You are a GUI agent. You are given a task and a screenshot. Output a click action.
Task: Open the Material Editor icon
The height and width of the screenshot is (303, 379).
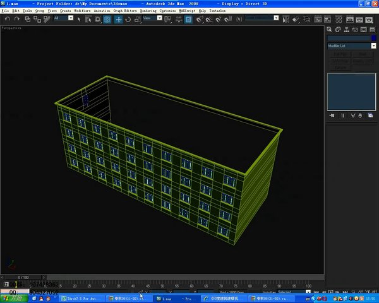[339, 20]
